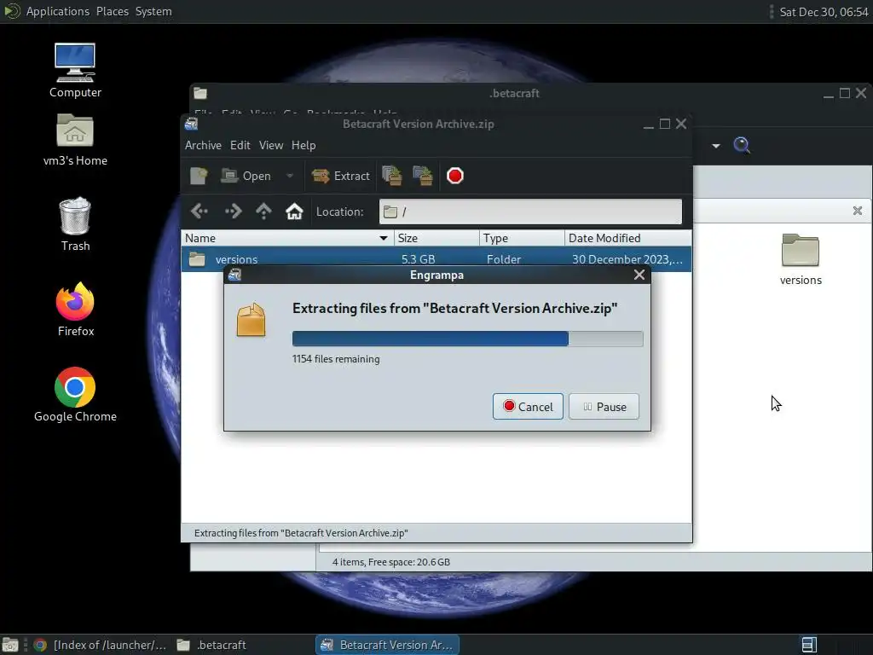Sort by the Date Modified column header
Viewport: 873px width, 655px height.
pyautogui.click(x=628, y=239)
